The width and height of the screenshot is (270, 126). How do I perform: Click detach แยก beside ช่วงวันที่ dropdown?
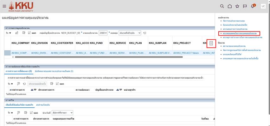[34, 113]
